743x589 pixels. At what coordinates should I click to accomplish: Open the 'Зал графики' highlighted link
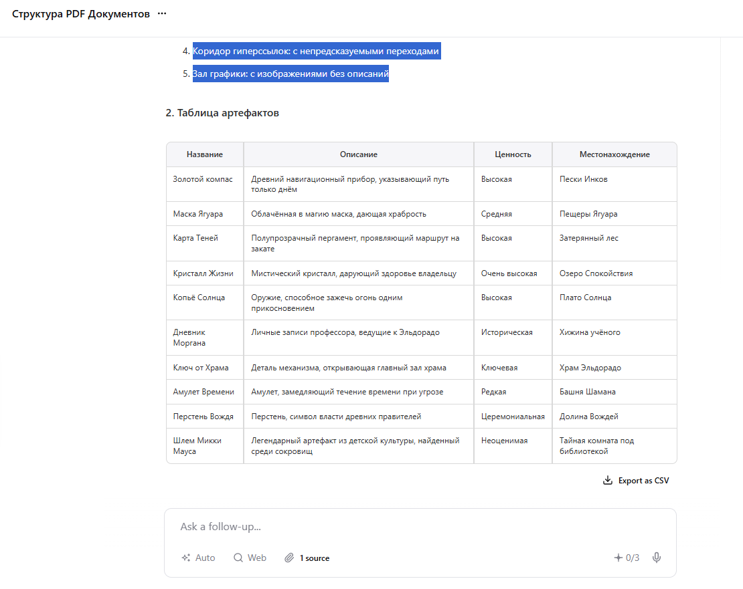(x=291, y=74)
